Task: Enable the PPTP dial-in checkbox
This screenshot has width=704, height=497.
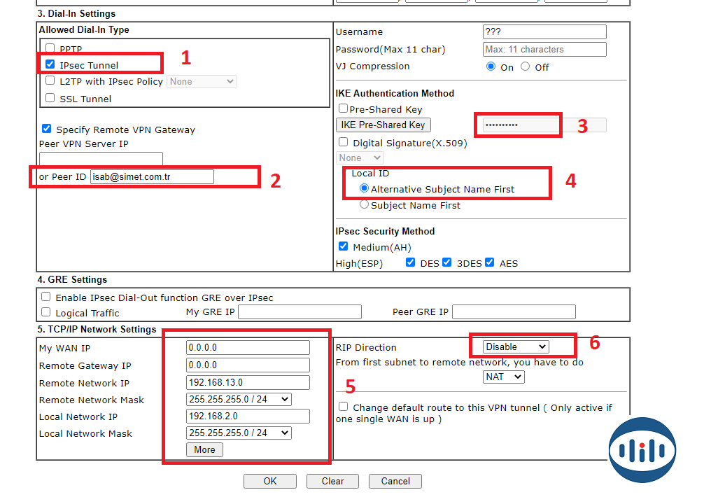Action: (x=50, y=48)
